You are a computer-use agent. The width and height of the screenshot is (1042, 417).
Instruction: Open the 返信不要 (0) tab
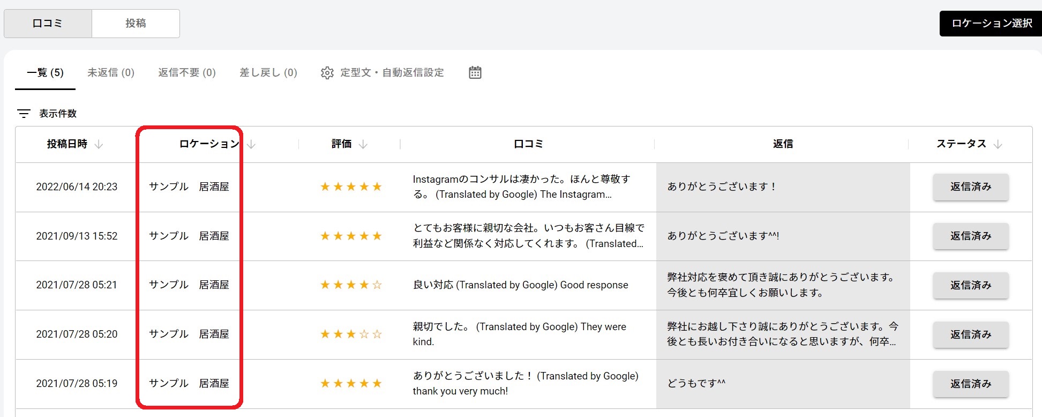pyautogui.click(x=187, y=72)
